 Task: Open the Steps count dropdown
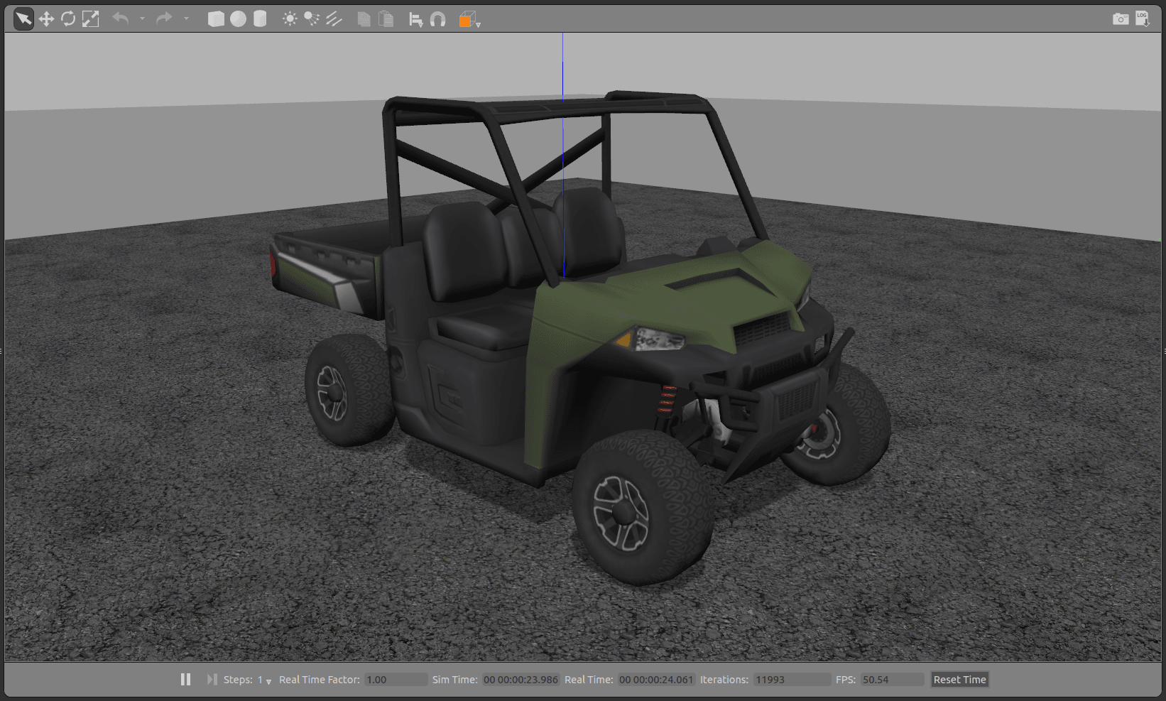[x=268, y=680]
